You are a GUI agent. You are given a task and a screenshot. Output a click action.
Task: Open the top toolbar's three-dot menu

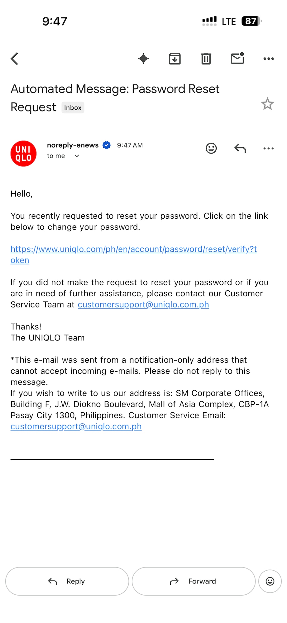pos(269,59)
